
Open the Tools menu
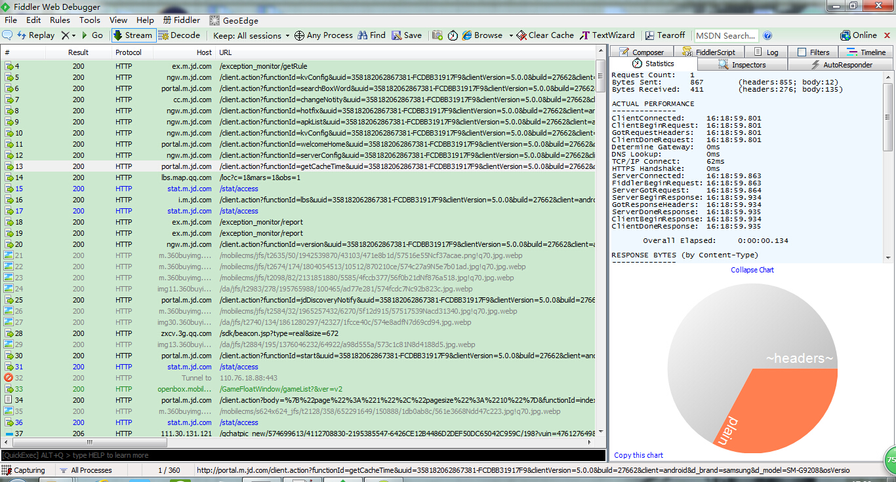tap(90, 20)
